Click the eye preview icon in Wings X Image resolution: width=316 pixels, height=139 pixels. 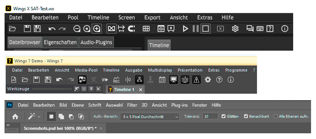(161, 29)
